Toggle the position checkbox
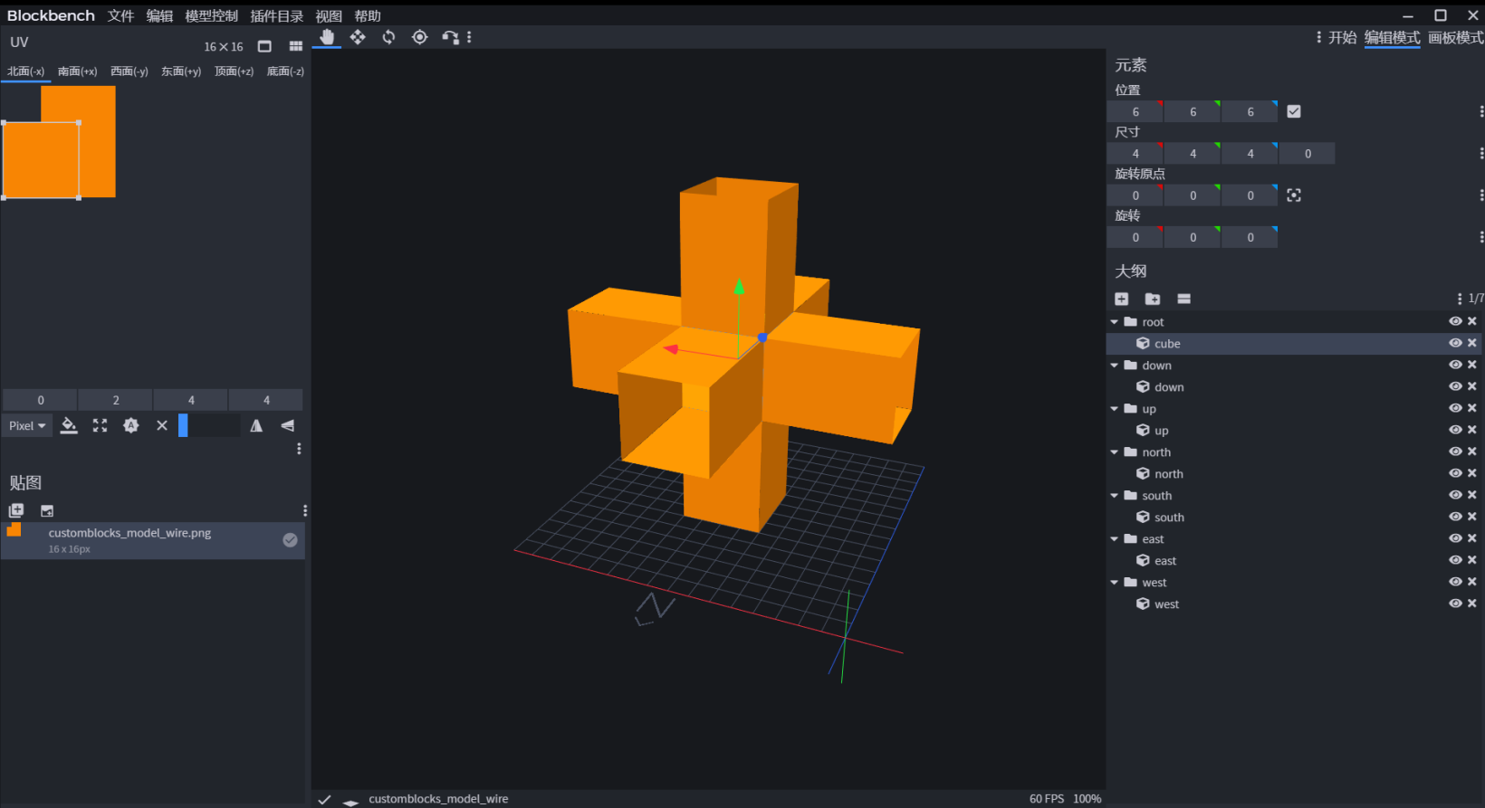 tap(1294, 111)
